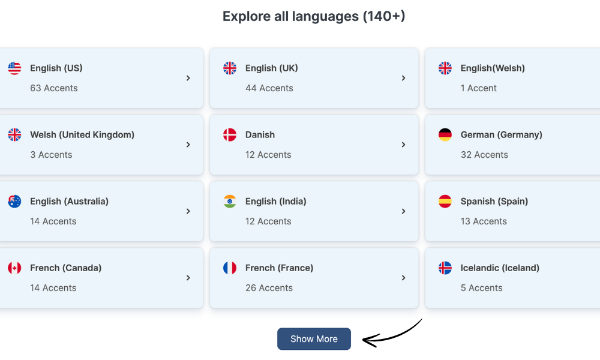Click '14 Accents' under English (Australia)

coord(53,221)
